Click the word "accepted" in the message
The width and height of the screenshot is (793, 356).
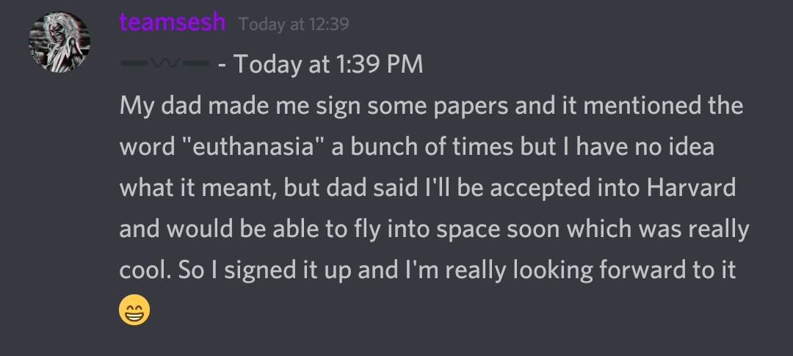coord(537,188)
